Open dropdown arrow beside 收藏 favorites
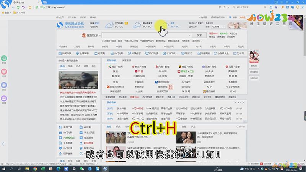 point(10,13)
